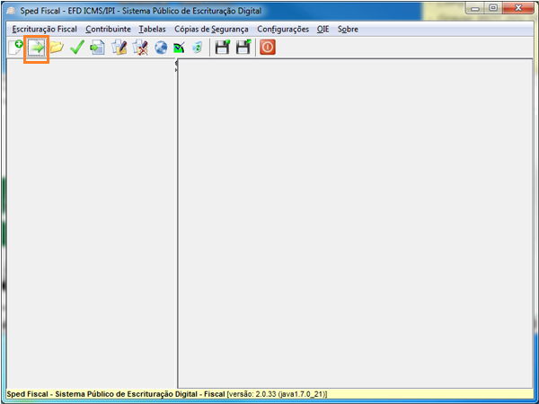Open the Tabelas menu
Viewport: 539px width, 404px height.
153,30
